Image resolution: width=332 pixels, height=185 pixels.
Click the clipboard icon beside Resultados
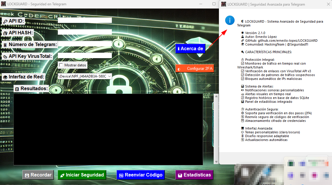click(x=17, y=89)
